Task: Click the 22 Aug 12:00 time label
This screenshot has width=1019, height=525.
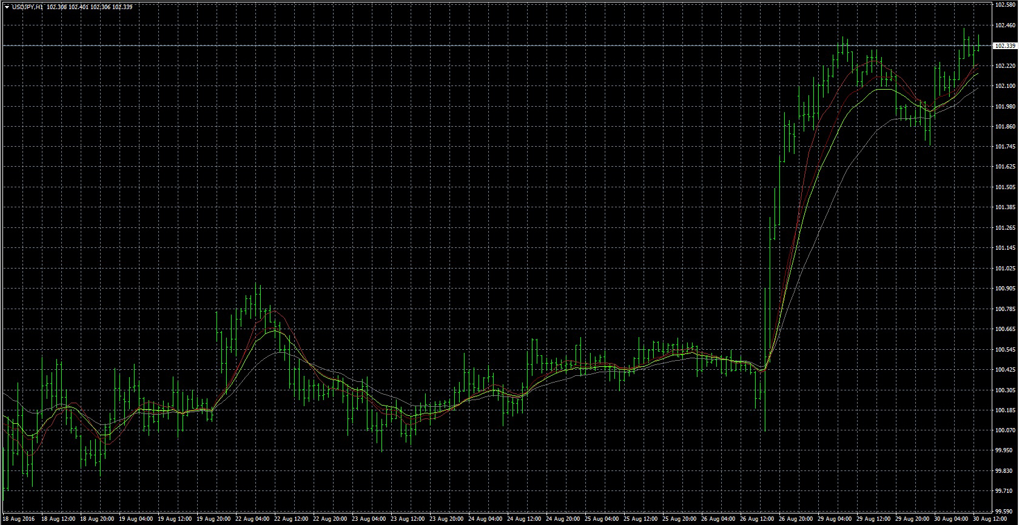Action: click(291, 520)
